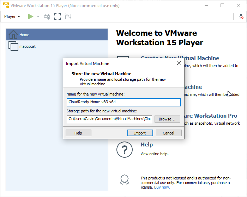This screenshot has height=197, width=247.
Task: Browse for a storage path
Action: (167, 119)
